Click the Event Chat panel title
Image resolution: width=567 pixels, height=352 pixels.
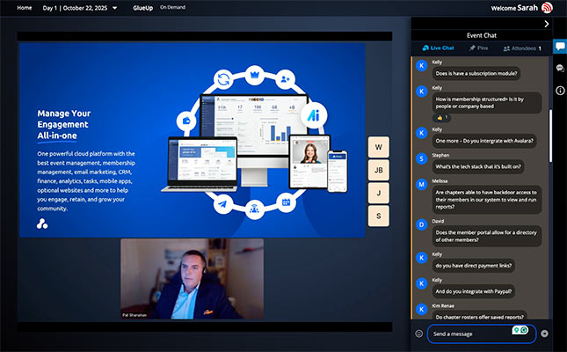[x=482, y=35]
